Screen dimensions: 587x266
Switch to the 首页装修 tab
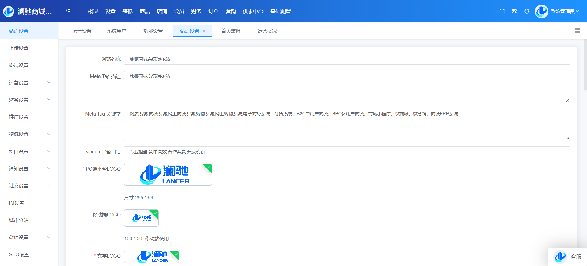(231, 31)
